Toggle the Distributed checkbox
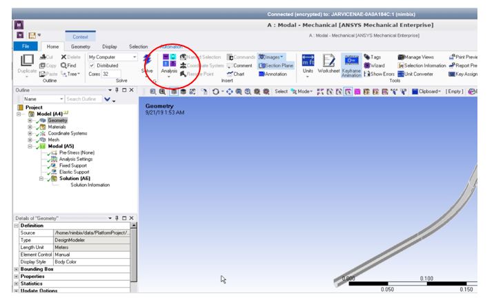This screenshot has width=494, height=307. click(92, 66)
